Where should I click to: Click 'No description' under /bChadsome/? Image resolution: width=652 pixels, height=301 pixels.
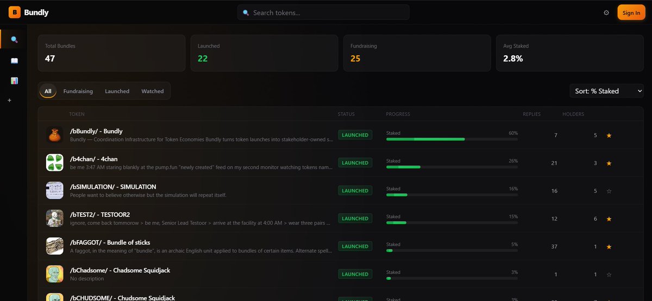pyautogui.click(x=87, y=279)
